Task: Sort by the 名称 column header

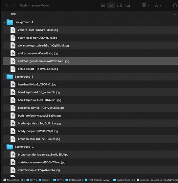Action: [x=13, y=14]
